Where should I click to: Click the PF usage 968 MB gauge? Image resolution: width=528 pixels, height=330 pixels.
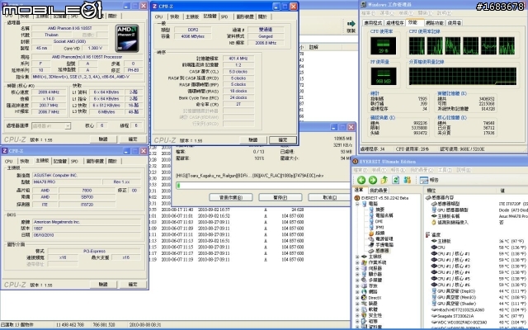click(383, 76)
